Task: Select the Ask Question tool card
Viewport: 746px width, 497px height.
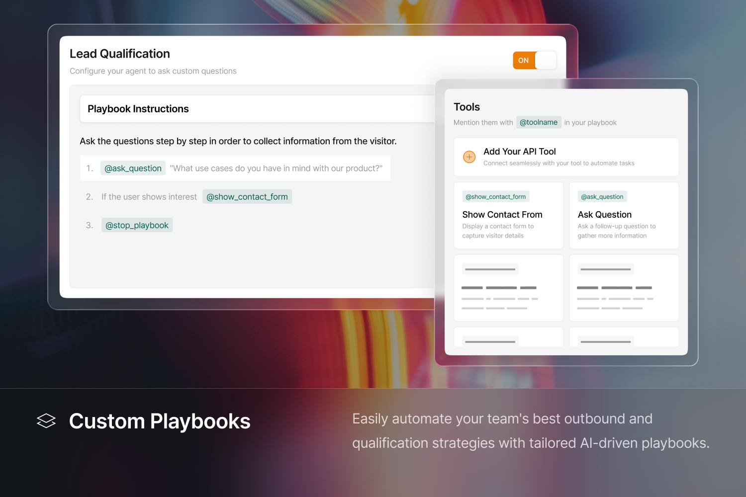Action: [624, 215]
